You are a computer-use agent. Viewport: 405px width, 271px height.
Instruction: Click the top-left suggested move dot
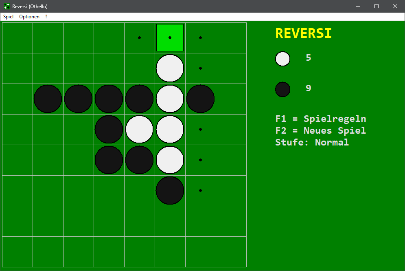[x=139, y=37]
